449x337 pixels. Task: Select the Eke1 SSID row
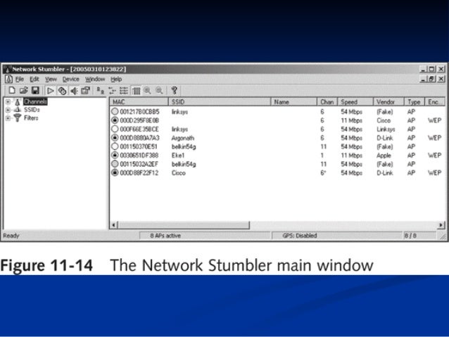[277, 155]
